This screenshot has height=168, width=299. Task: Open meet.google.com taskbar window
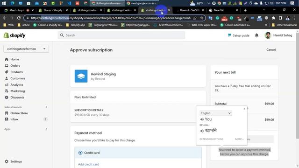[x=142, y=3]
